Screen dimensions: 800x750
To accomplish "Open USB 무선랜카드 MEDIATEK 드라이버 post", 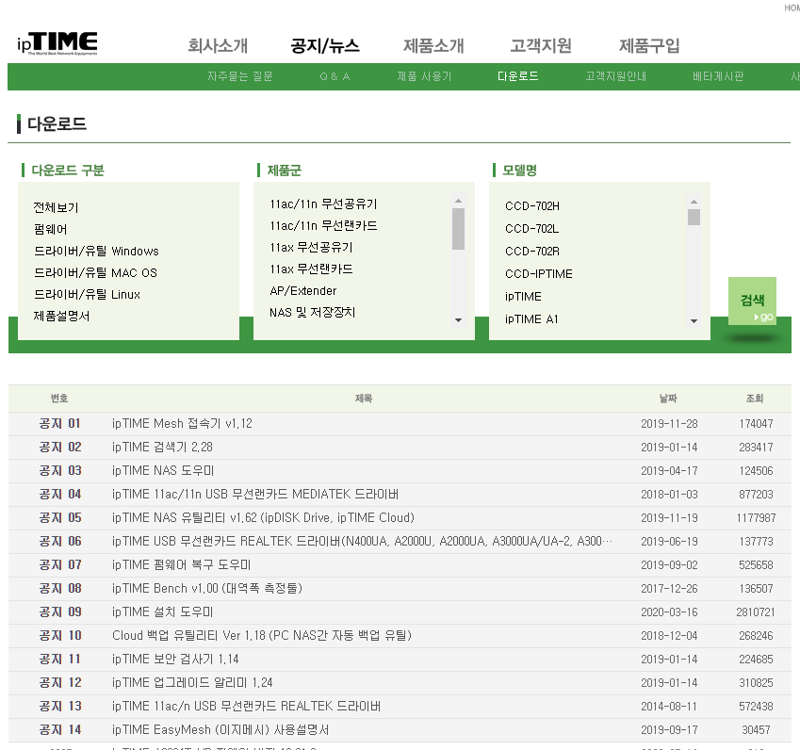I will [255, 494].
